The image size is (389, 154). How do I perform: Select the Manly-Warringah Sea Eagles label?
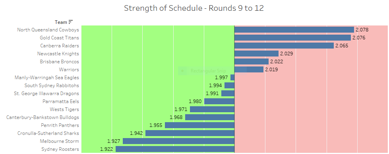click(46, 78)
